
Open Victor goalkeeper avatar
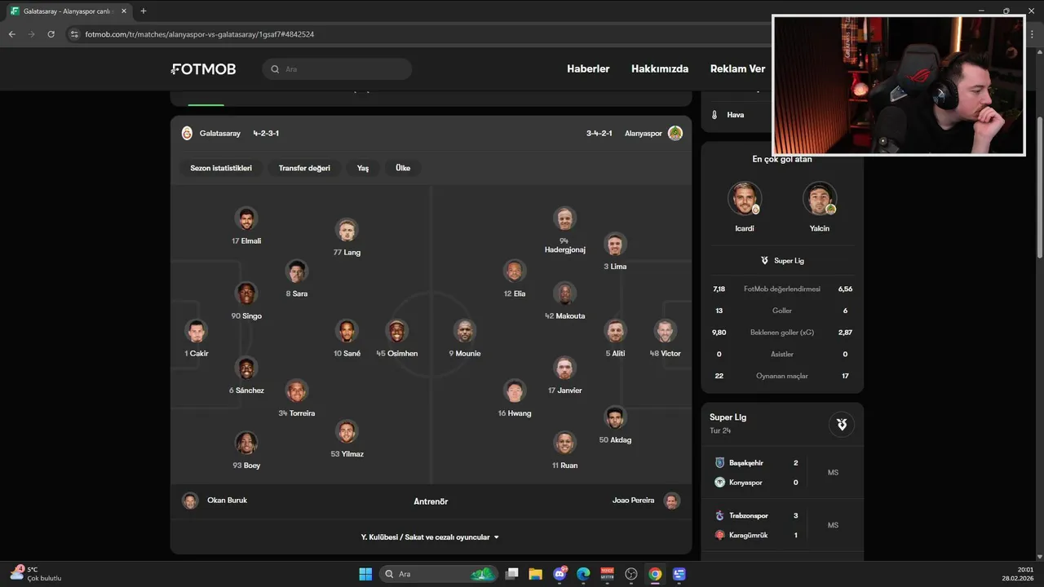point(666,331)
